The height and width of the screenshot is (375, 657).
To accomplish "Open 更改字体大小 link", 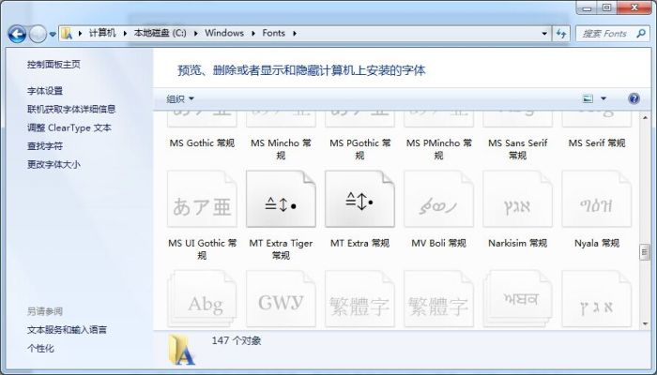I will coord(53,164).
